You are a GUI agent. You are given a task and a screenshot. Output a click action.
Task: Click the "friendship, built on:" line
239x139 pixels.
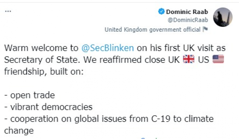point(43,72)
